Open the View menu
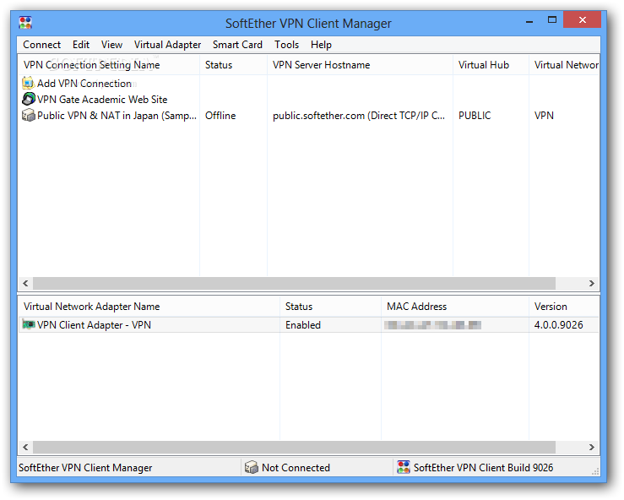This screenshot has height=500, width=624. coord(111,45)
